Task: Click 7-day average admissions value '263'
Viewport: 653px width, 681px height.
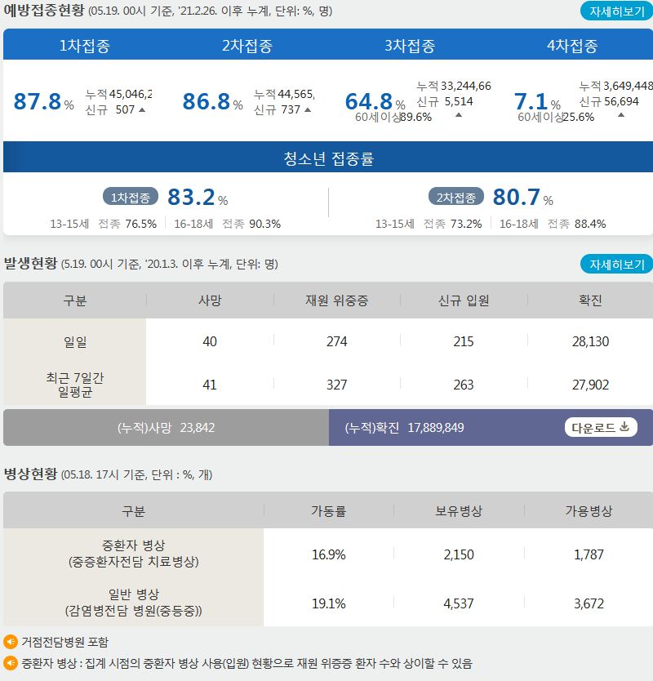Action: pyautogui.click(x=464, y=385)
